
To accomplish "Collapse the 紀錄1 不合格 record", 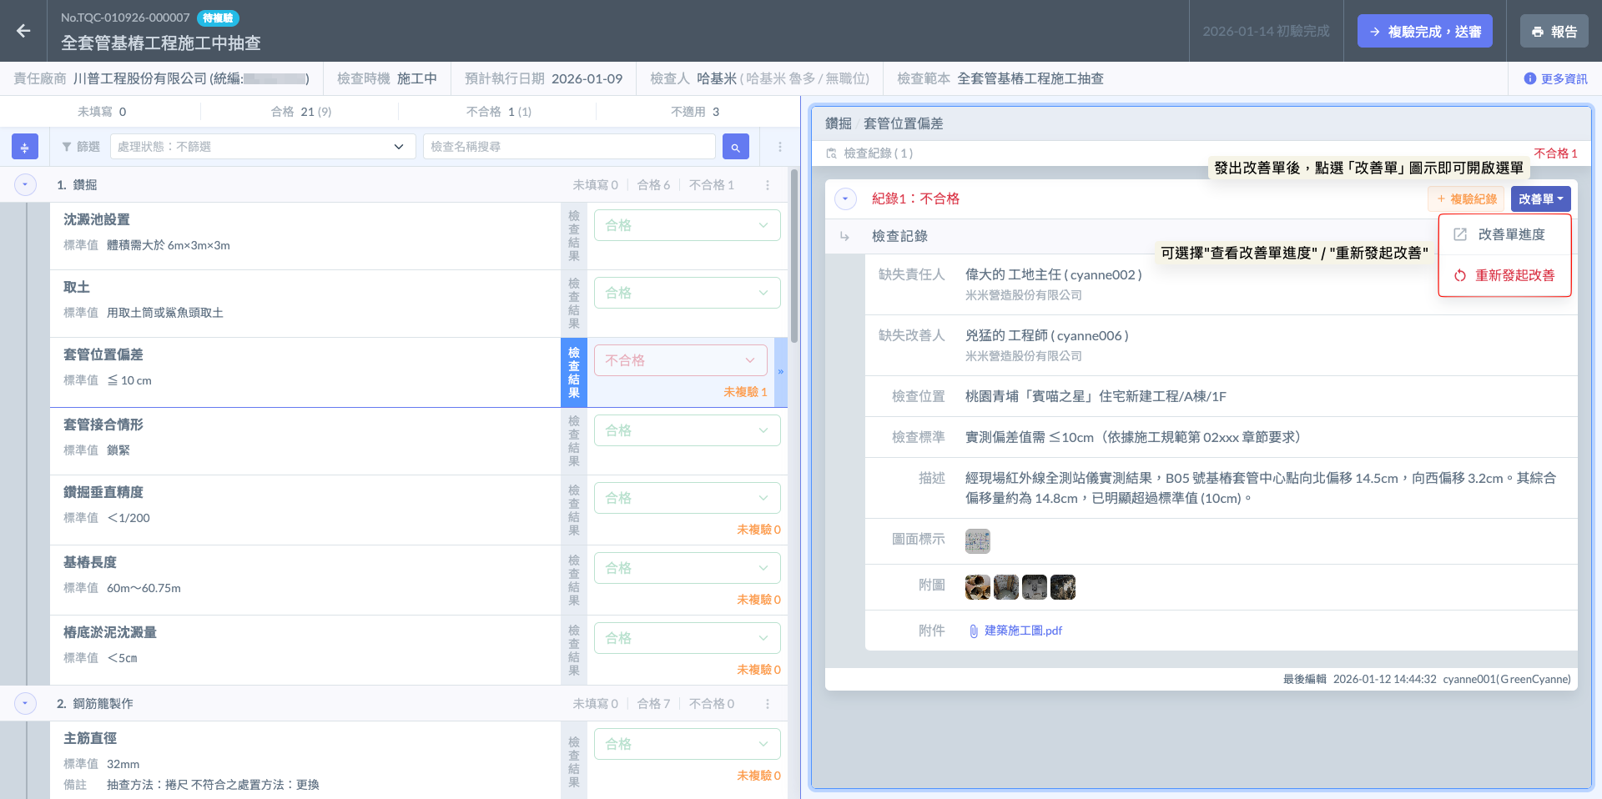I will (x=845, y=198).
